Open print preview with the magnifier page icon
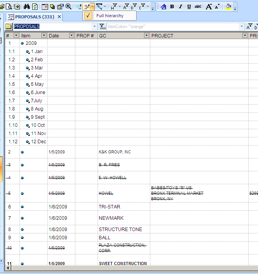Screen dimensions: 258x274 pos(9,7)
